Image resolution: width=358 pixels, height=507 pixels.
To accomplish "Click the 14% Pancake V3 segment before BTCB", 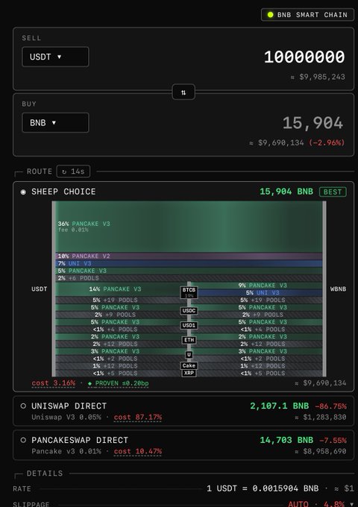I will (x=118, y=289).
